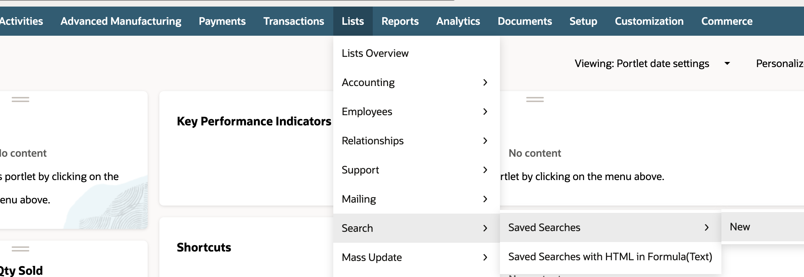
Task: Open the Reports menu
Action: coord(400,21)
